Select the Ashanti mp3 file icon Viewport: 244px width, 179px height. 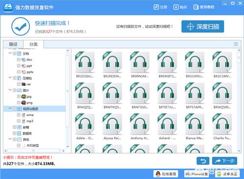167,125
